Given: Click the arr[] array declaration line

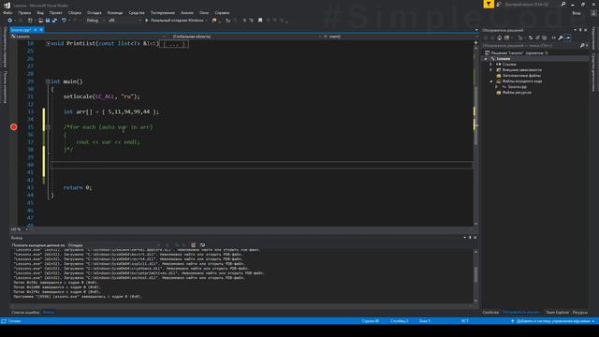Looking at the screenshot, I should click(111, 111).
